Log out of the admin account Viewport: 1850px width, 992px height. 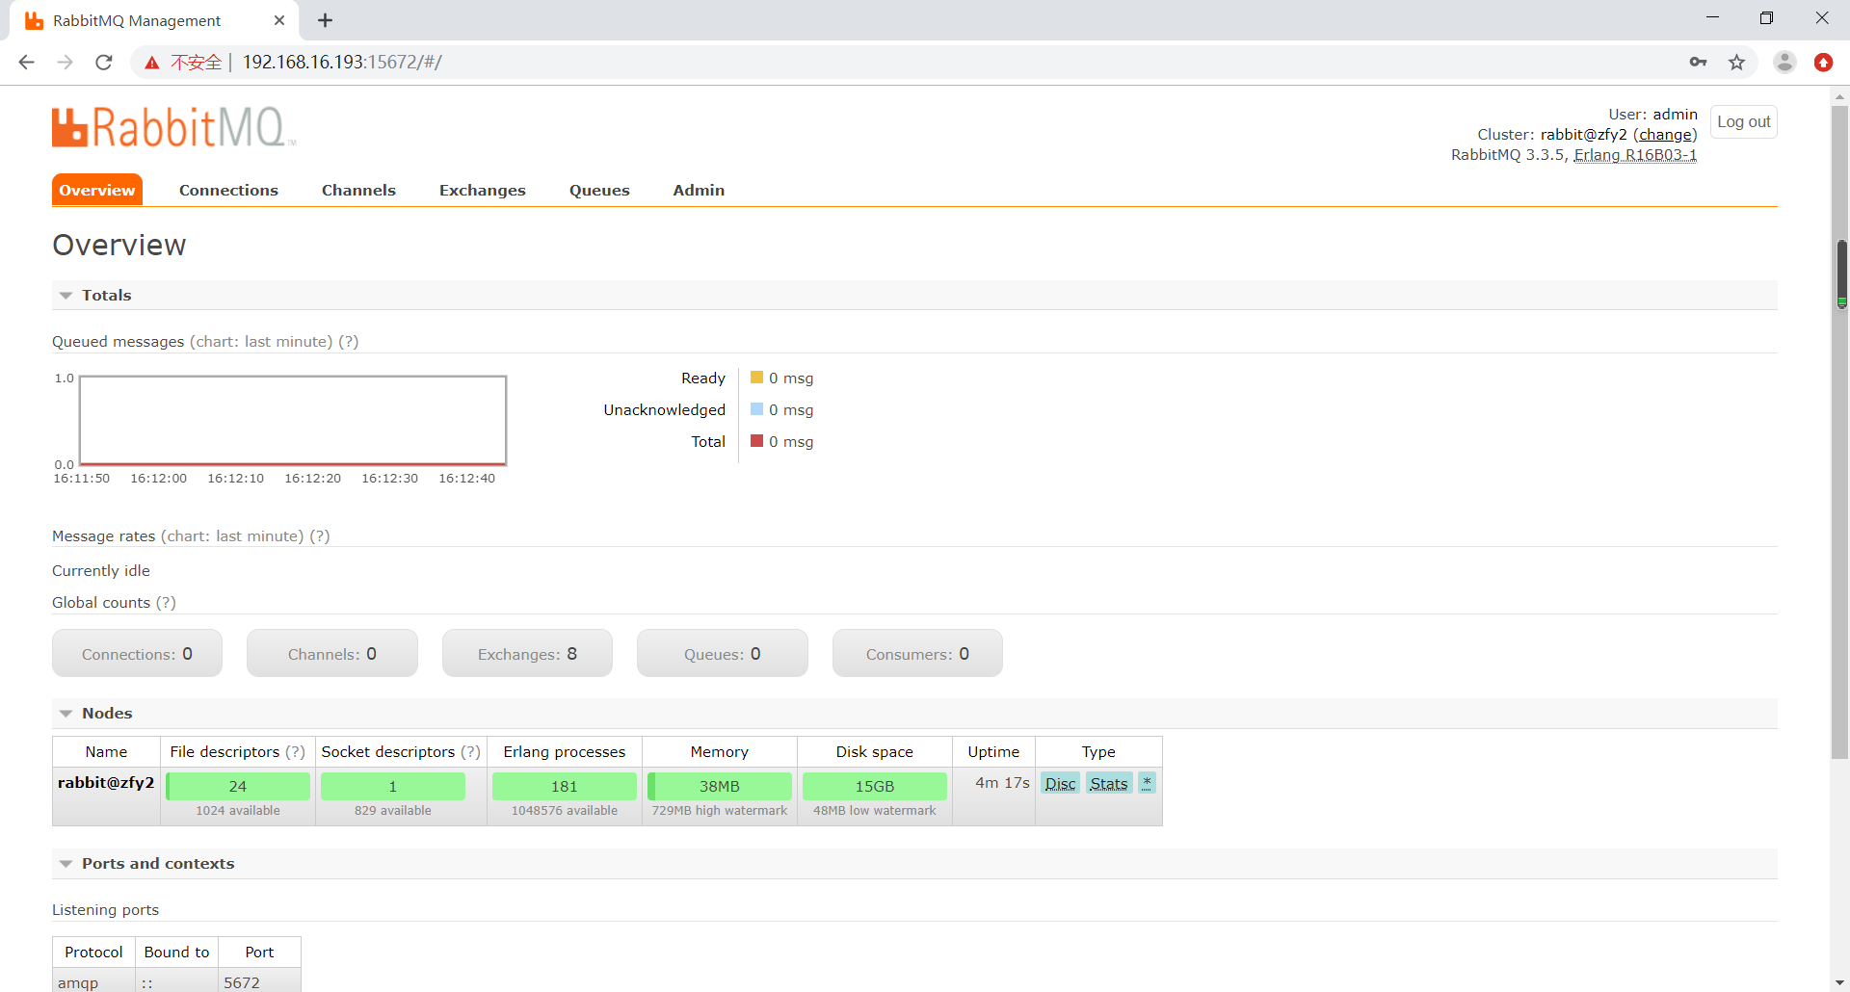pyautogui.click(x=1743, y=122)
